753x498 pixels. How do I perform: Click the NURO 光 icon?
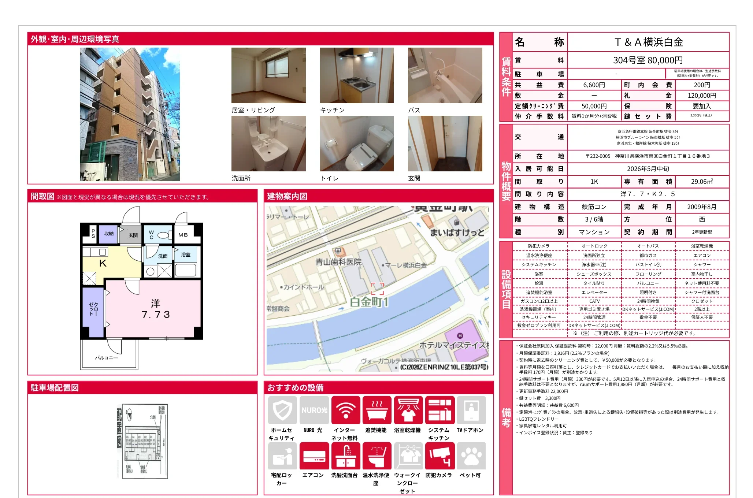pos(314,410)
